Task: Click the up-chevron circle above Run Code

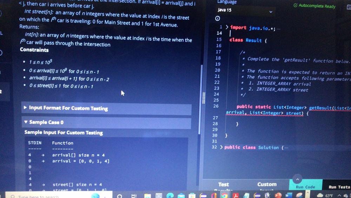Action: [x=298, y=179]
